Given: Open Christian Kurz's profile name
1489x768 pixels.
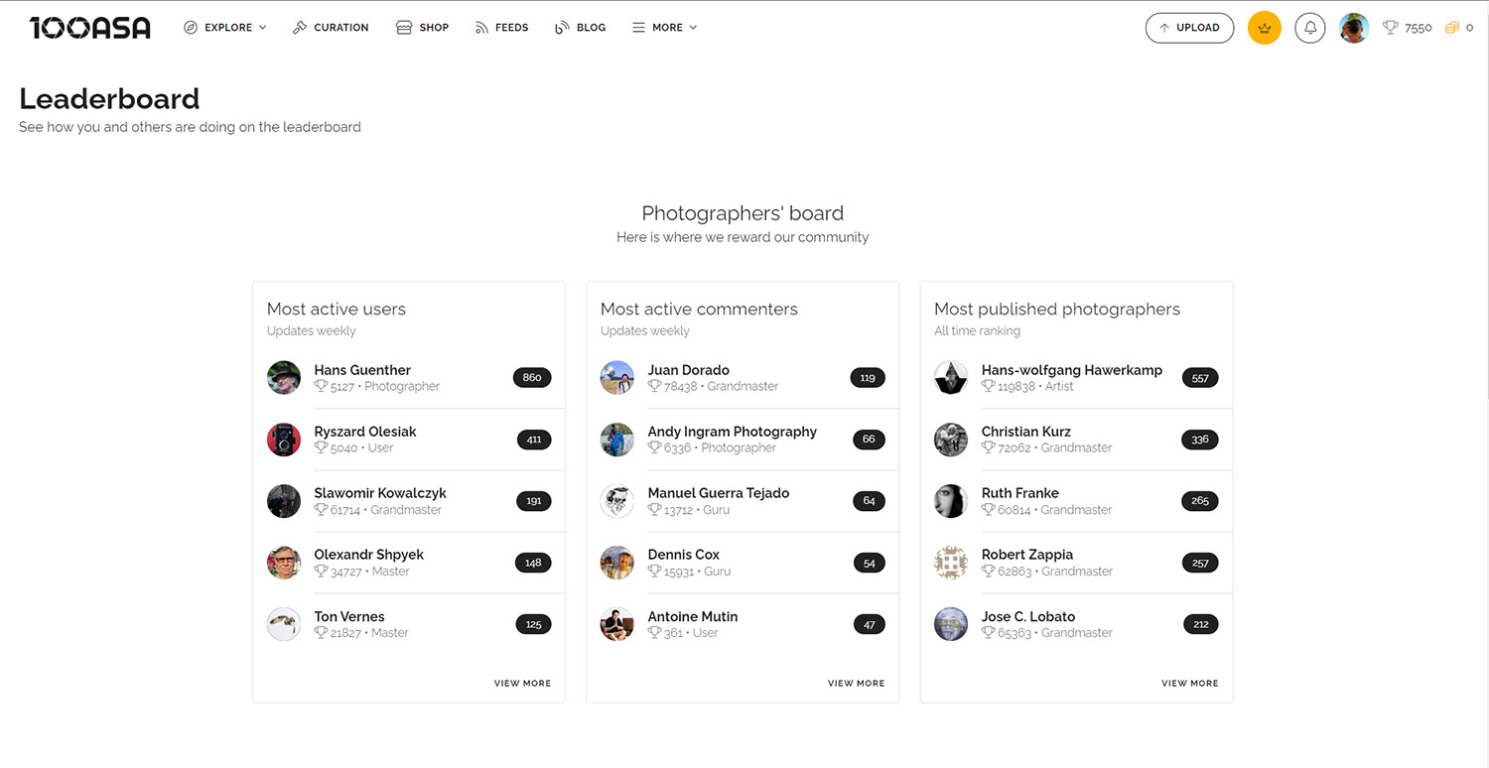Looking at the screenshot, I should click(1026, 432).
